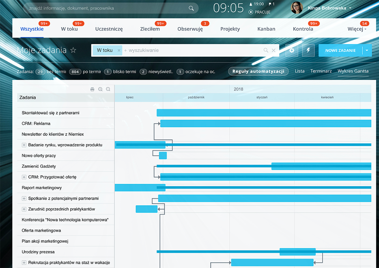Viewport: 379px width, 268px height.
Task: Expand 'Spotkanie z potencjalnymi partnerami' task
Action: 24,198
